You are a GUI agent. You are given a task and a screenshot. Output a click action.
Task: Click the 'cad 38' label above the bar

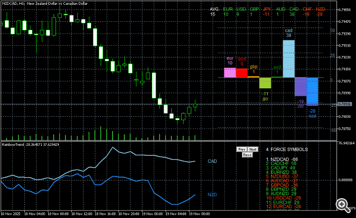(289, 33)
